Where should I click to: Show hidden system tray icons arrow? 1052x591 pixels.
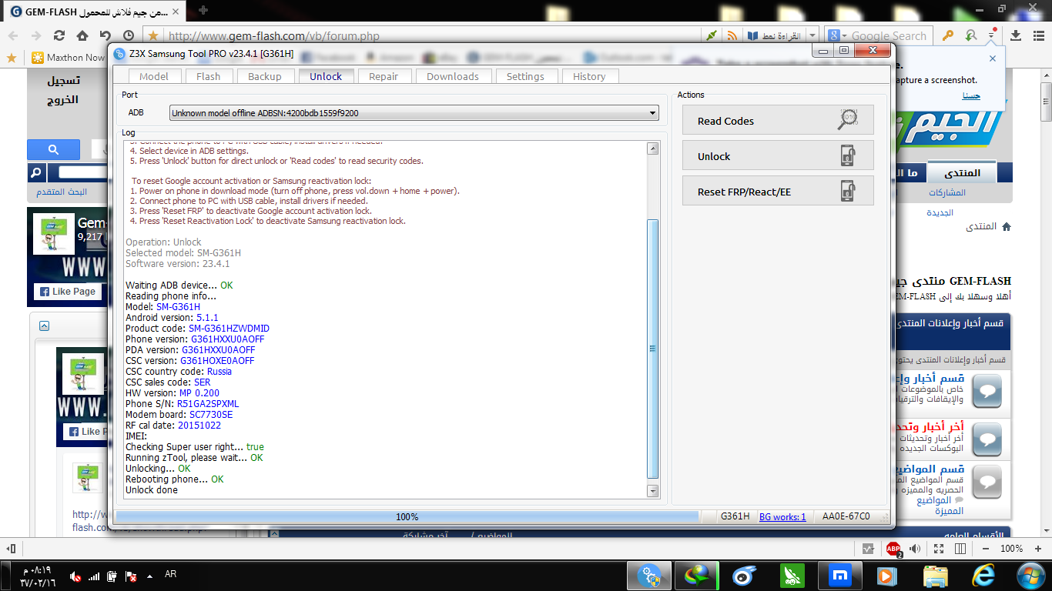(x=149, y=575)
